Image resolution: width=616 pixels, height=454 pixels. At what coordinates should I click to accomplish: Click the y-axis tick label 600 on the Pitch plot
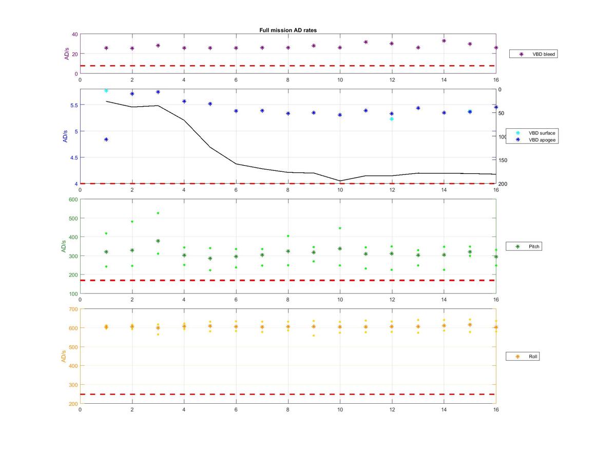pos(72,200)
